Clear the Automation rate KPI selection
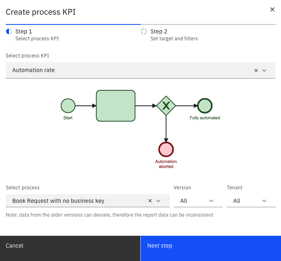This screenshot has width=281, height=261. click(x=256, y=70)
